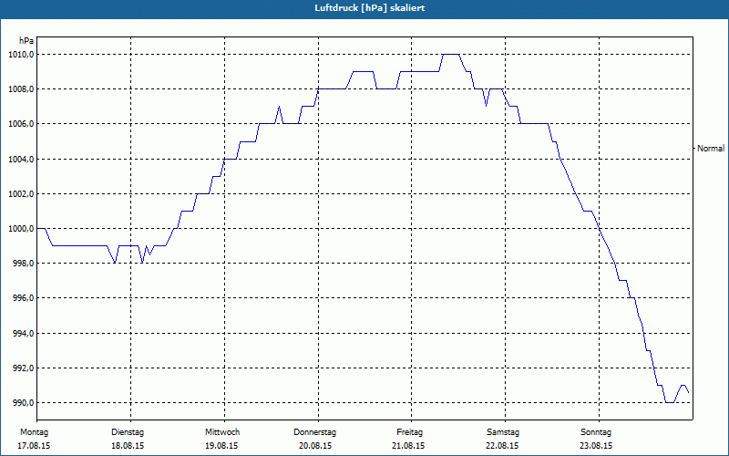The width and height of the screenshot is (729, 456).
Task: Click the 1010,0 axis value
Action: [21, 55]
